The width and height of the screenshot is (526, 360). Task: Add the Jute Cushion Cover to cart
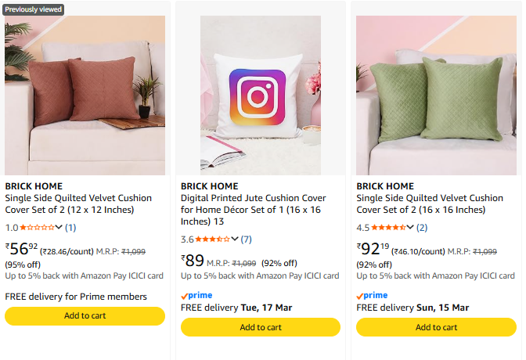pos(261,327)
